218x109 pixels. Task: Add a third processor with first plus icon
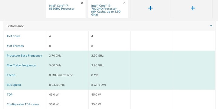(x=150, y=8)
